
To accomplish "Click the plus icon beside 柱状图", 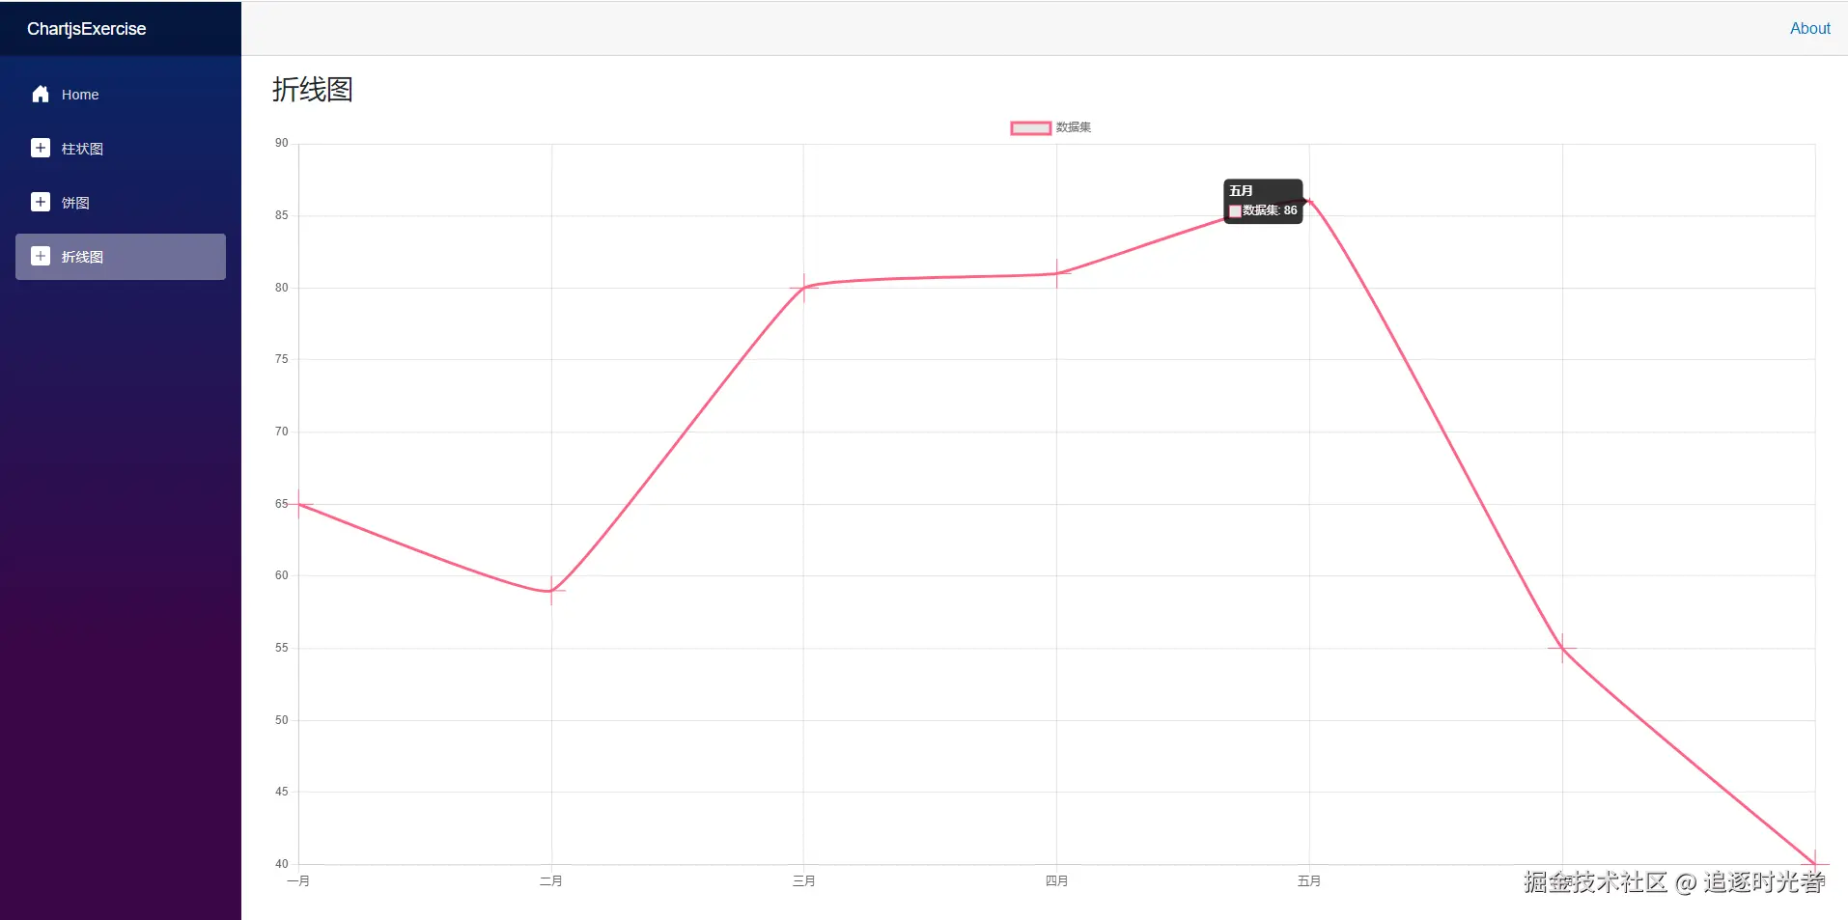I will click(x=41, y=148).
